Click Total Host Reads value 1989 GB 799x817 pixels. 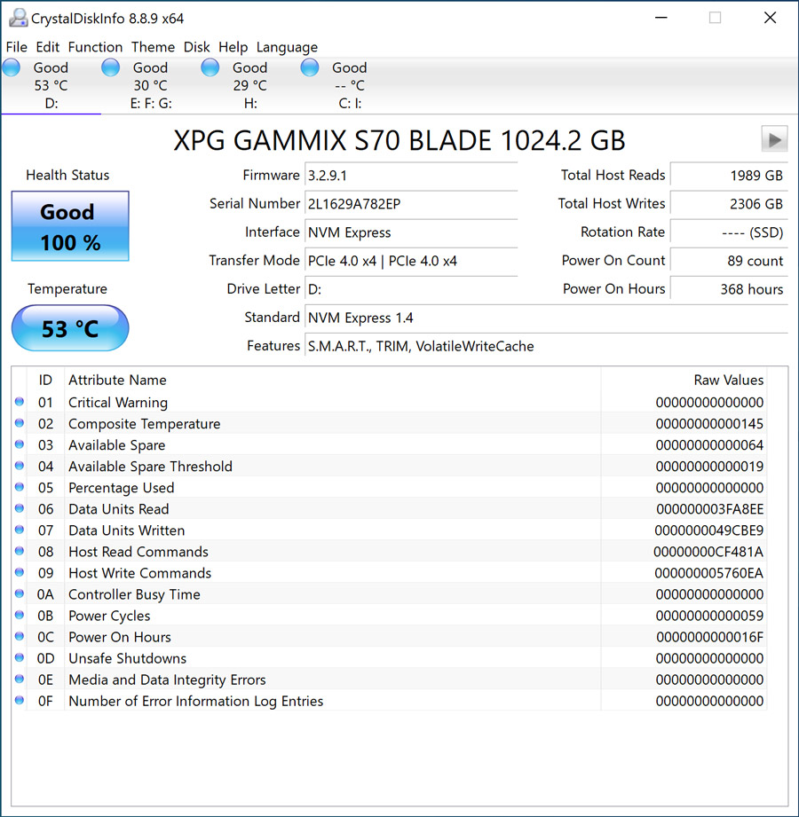(x=729, y=176)
